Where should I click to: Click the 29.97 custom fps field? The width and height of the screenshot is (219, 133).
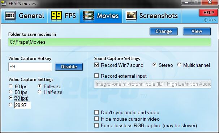click(x=22, y=105)
